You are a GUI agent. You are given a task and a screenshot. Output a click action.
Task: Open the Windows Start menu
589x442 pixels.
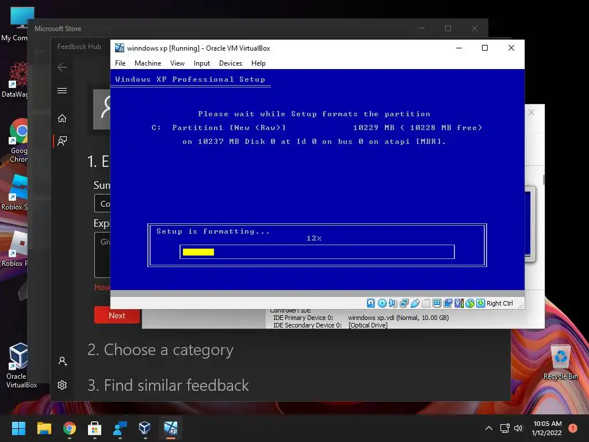pos(18,428)
